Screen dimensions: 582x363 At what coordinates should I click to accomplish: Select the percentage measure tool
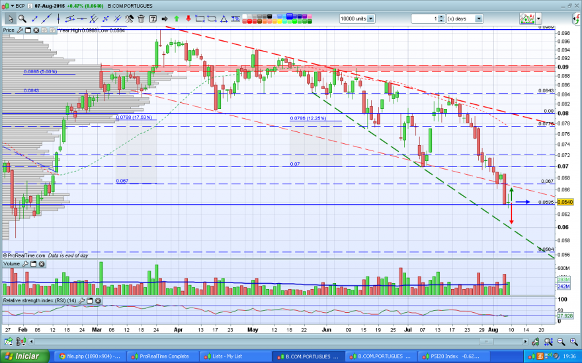click(235, 18)
